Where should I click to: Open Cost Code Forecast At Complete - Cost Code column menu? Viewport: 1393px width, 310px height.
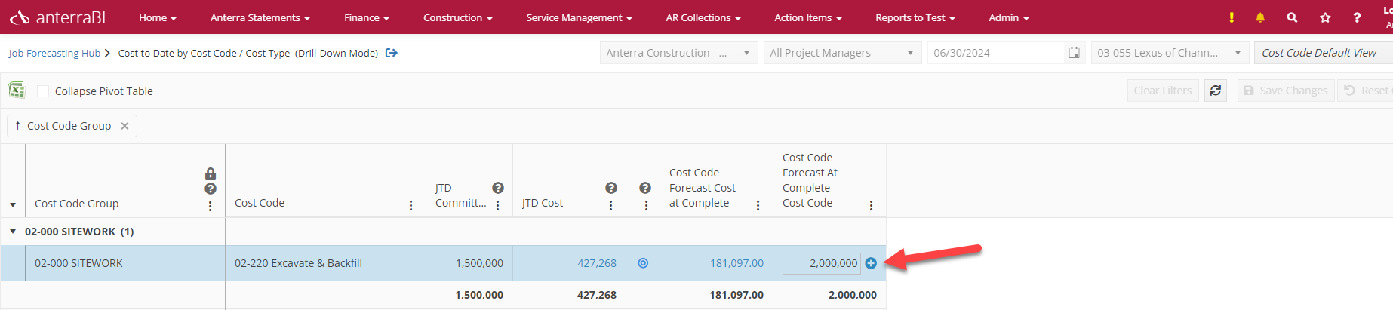point(871,205)
